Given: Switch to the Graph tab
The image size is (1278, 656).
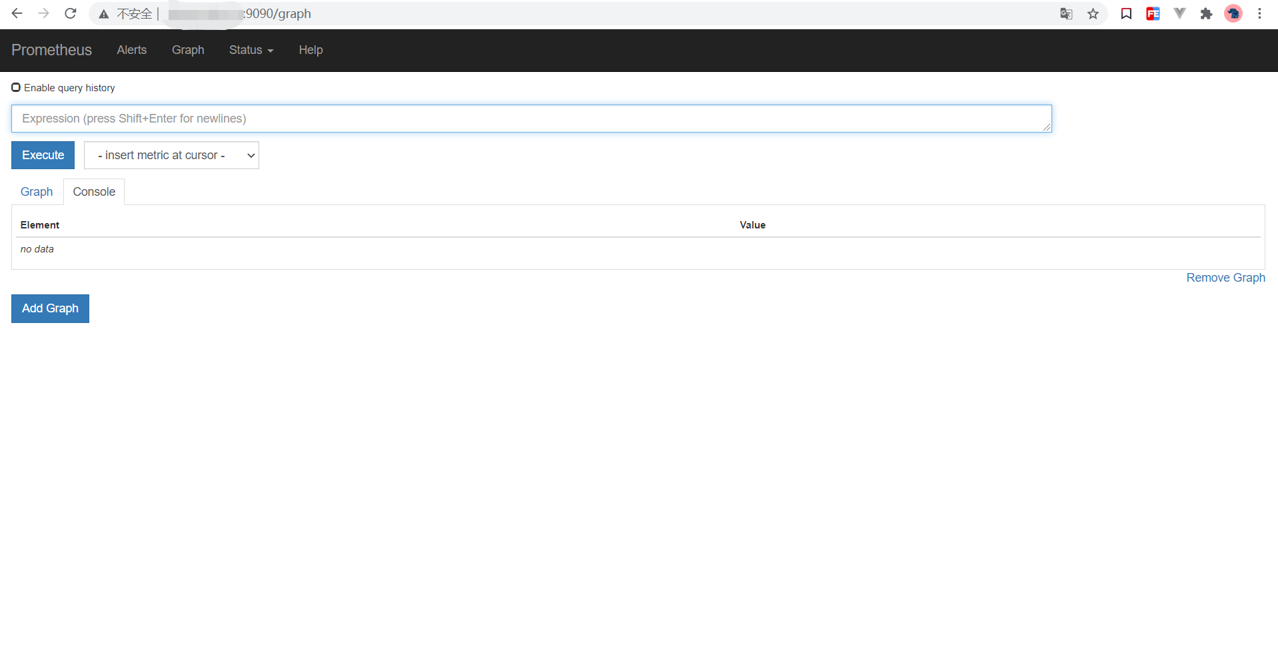Looking at the screenshot, I should [37, 192].
